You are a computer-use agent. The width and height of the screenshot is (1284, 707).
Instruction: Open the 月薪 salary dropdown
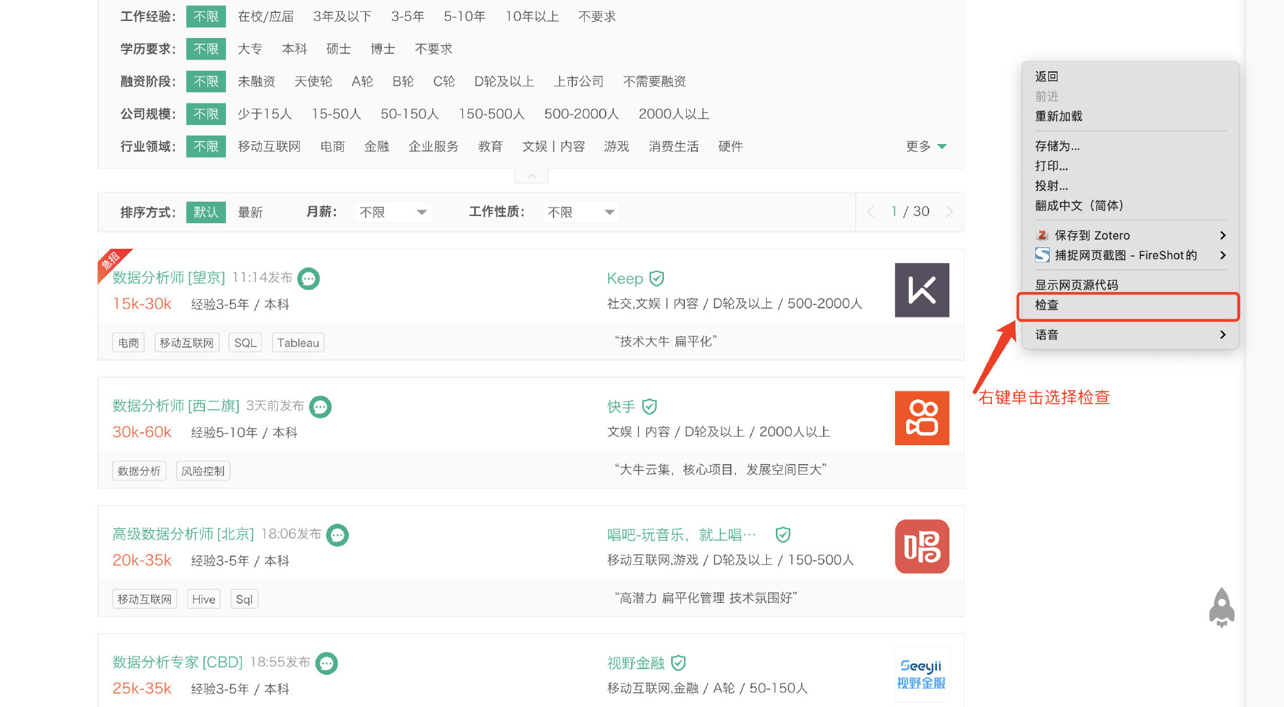[x=393, y=212]
